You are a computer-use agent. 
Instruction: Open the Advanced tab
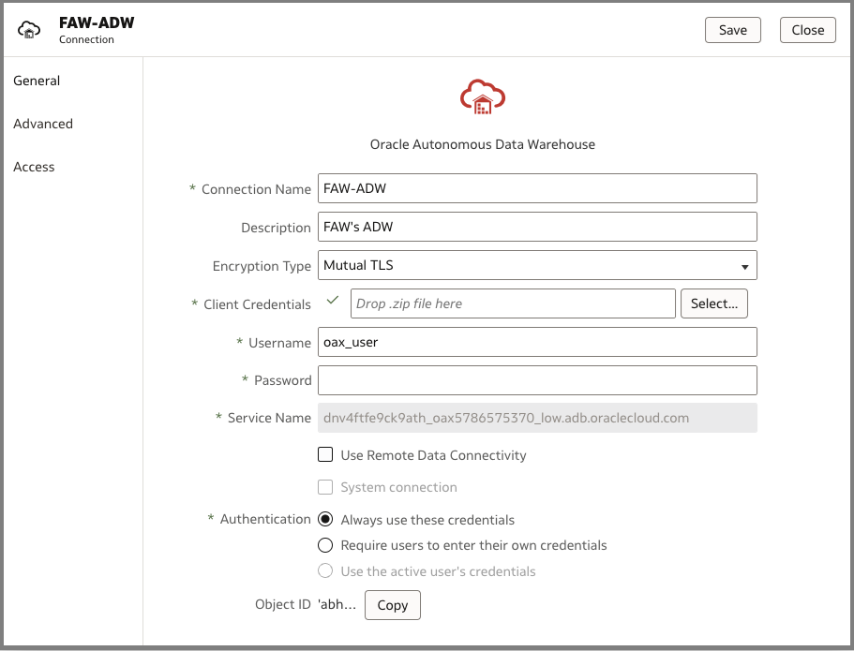click(x=43, y=124)
